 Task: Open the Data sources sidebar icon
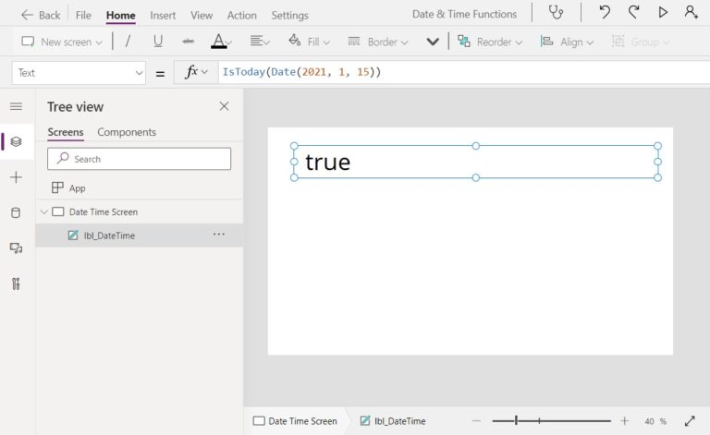pos(16,212)
